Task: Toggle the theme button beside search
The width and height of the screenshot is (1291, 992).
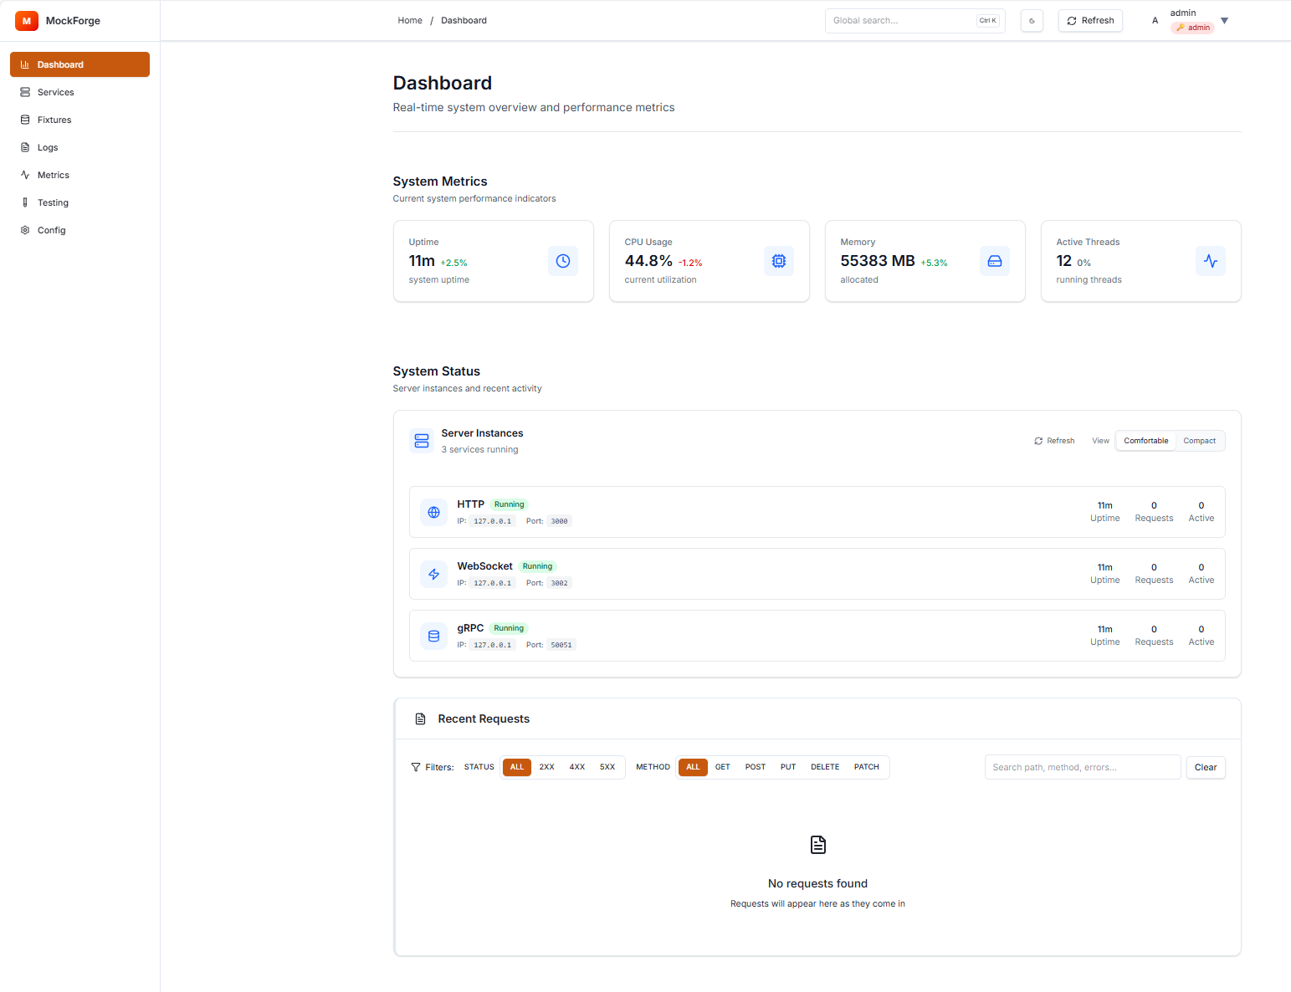Action: click(x=1032, y=21)
